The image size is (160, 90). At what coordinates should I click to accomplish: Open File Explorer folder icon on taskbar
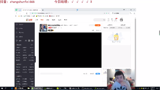point(28,88)
